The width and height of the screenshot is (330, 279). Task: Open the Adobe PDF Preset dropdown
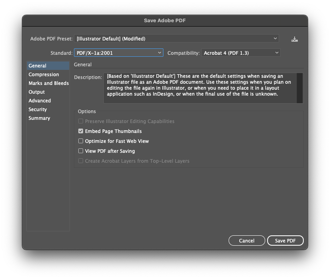pyautogui.click(x=177, y=38)
